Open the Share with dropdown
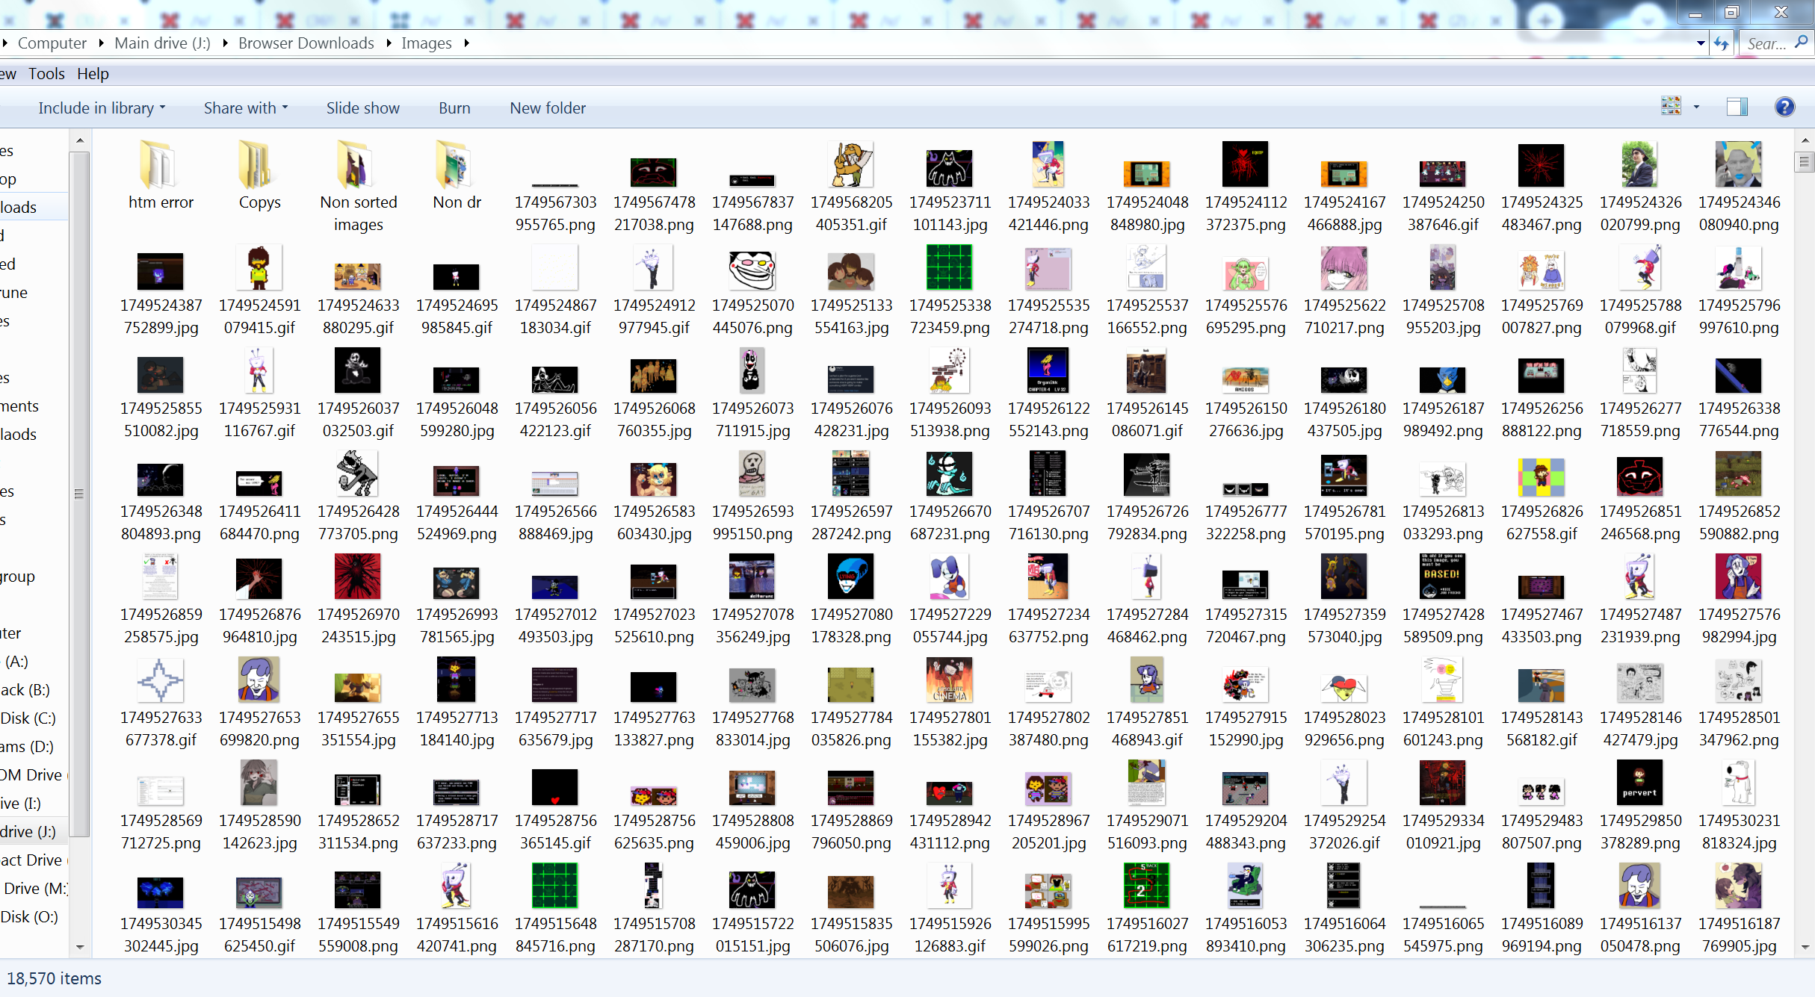The image size is (1815, 997). pos(246,108)
